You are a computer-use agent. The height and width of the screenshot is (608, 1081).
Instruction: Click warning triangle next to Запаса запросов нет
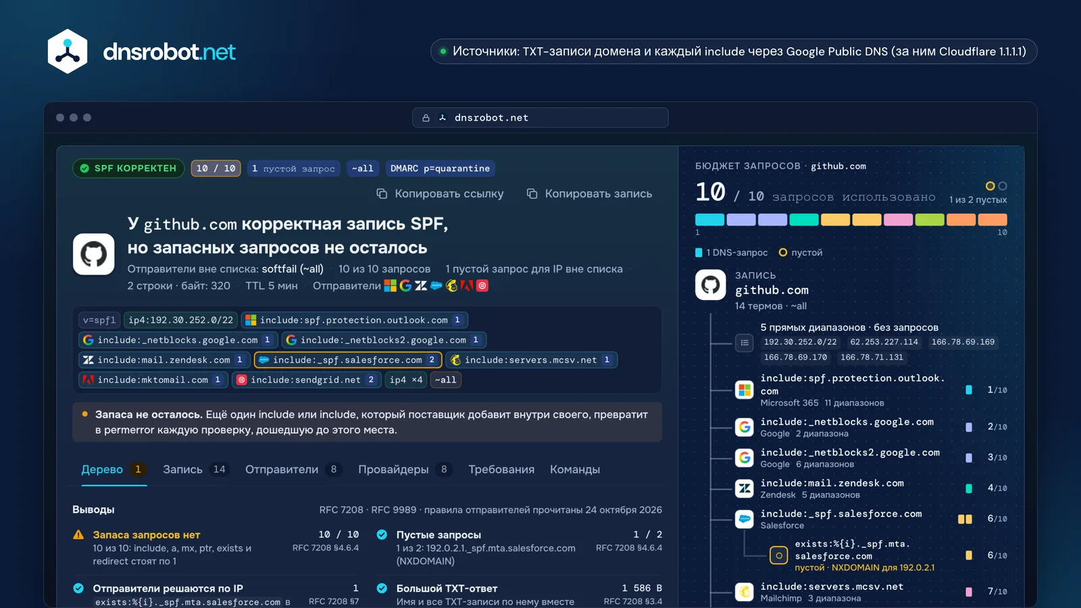tap(78, 535)
